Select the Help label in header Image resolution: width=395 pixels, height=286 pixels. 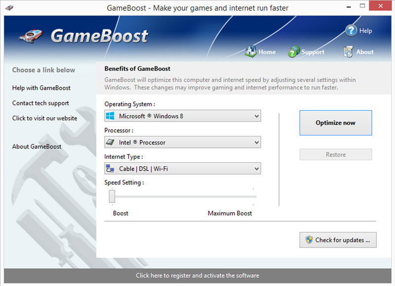click(x=365, y=31)
